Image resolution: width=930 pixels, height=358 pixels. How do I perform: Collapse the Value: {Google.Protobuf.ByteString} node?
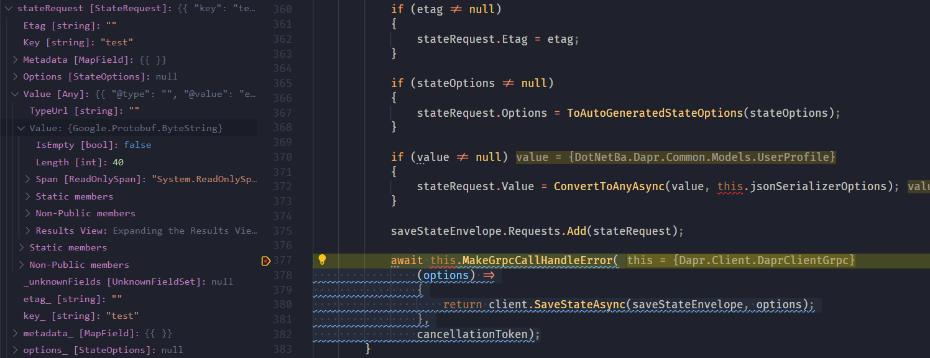click(x=22, y=128)
